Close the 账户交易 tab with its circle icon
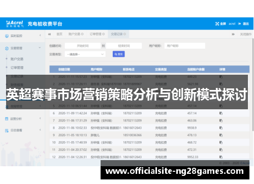This screenshot has width=254, height=184. (x=82, y=34)
